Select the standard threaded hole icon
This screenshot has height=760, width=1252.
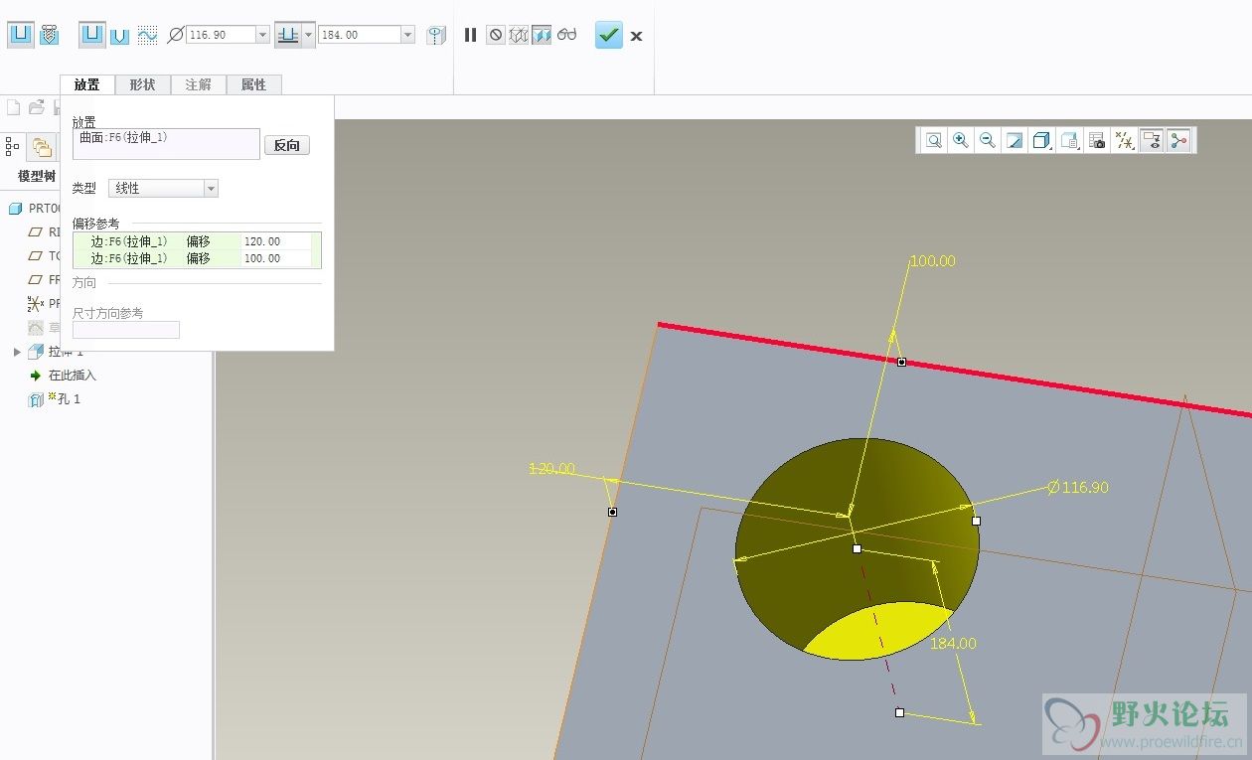(x=49, y=35)
